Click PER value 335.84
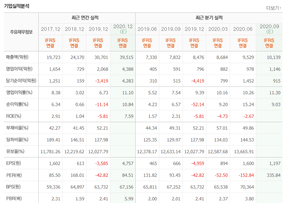The width and height of the screenshot is (287, 203). 274,175
